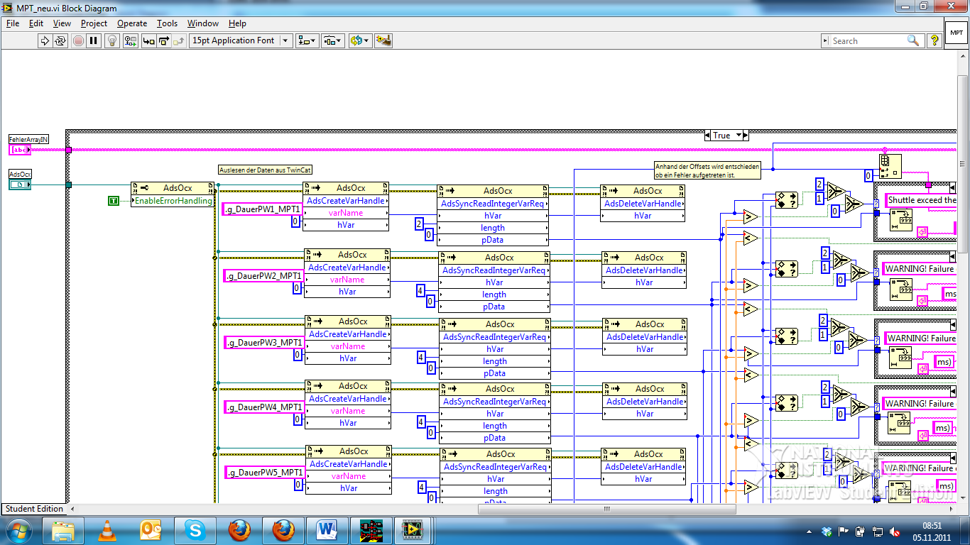970x545 pixels.
Task: Click the Abort Execution stop button
Action: pyautogui.click(x=78, y=41)
